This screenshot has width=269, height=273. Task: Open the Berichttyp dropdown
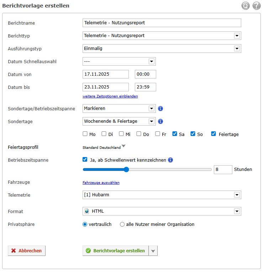(x=237, y=36)
